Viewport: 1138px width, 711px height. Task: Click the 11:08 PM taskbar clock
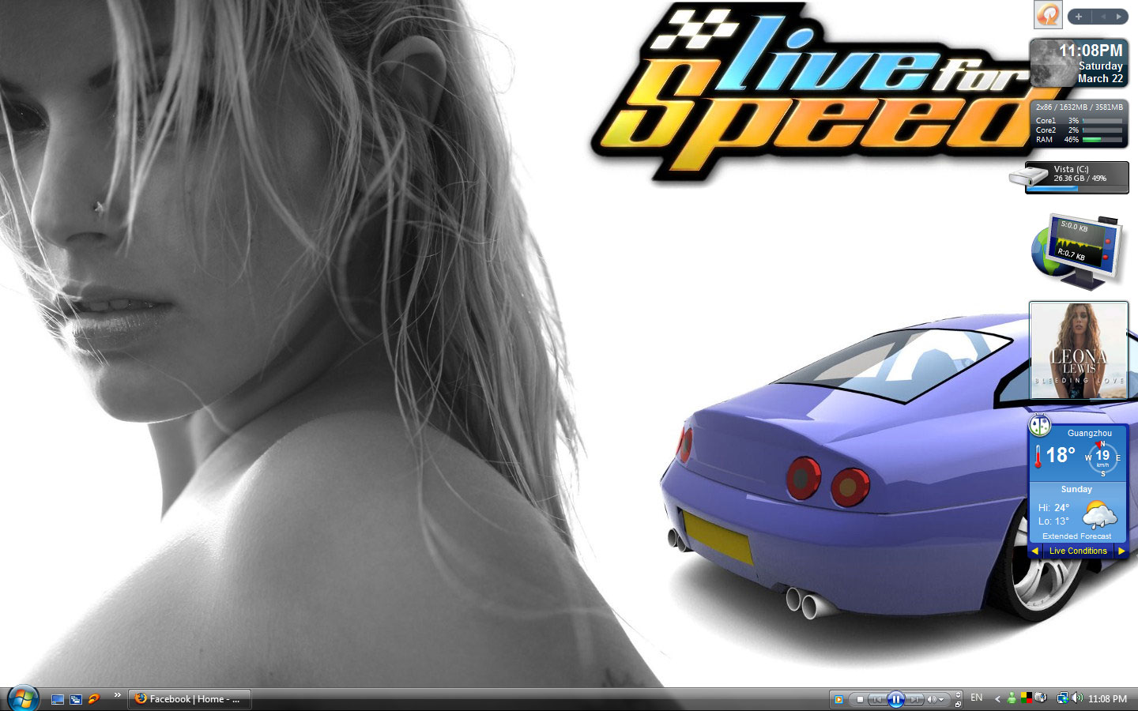pos(1107,699)
